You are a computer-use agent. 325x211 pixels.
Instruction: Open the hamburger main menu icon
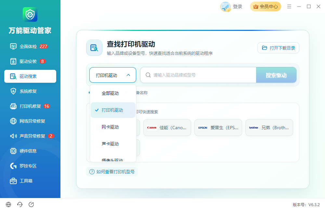(289, 6)
